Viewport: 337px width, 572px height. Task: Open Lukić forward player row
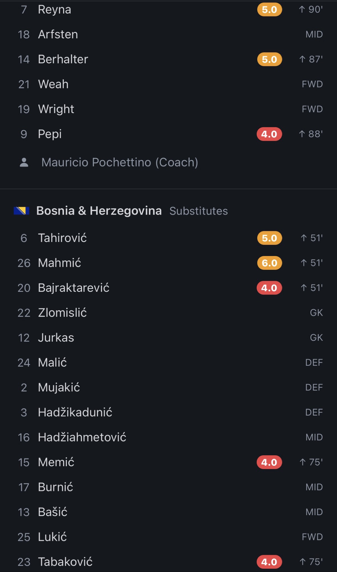click(x=168, y=537)
